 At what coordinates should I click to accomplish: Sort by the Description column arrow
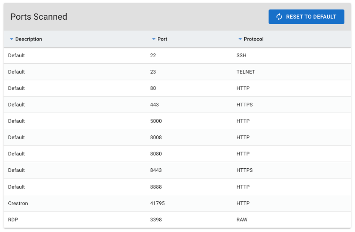pyautogui.click(x=12, y=39)
